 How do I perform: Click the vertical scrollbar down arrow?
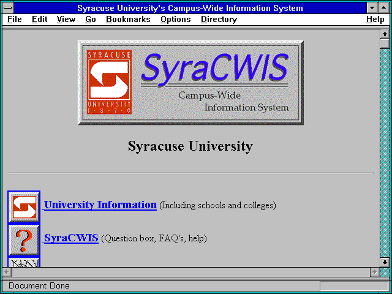coord(385,262)
